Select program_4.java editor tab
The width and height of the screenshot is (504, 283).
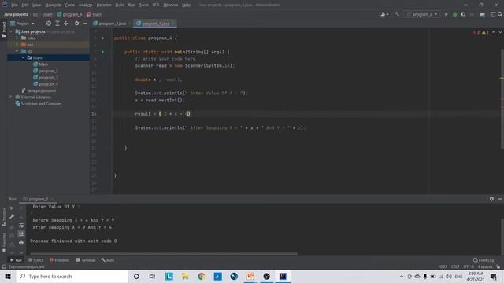click(156, 24)
